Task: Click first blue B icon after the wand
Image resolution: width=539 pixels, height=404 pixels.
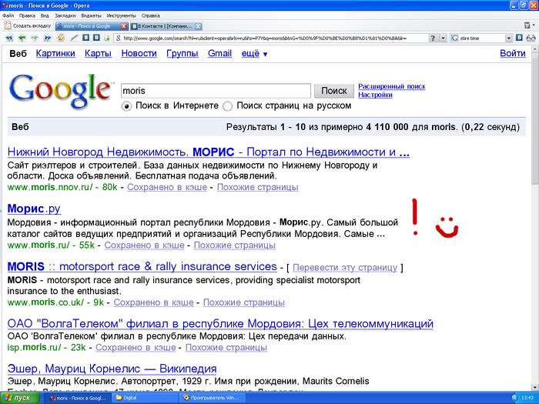Action: click(x=86, y=38)
